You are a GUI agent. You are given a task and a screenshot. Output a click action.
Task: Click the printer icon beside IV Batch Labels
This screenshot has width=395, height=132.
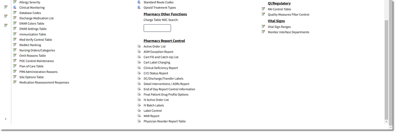[139, 105]
